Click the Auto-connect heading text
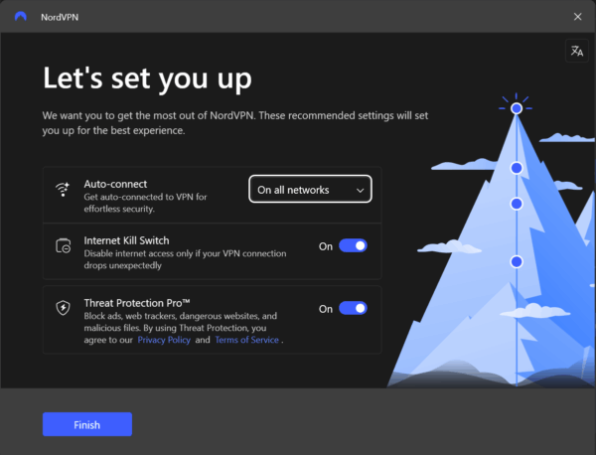 tap(115, 184)
